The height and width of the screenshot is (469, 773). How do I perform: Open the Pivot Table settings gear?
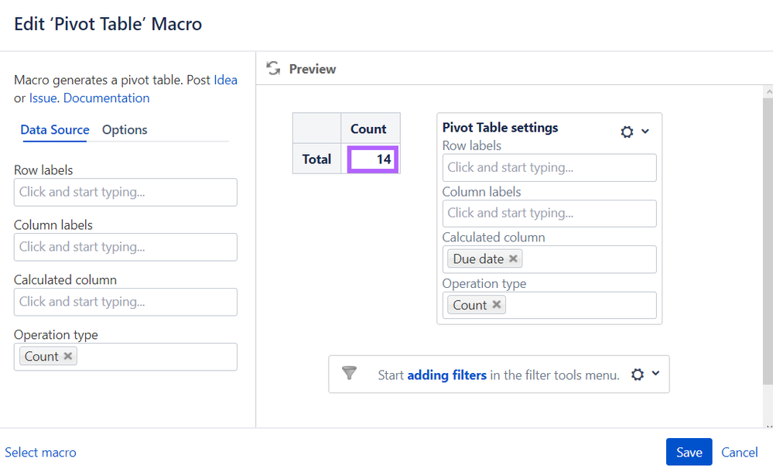coord(627,132)
